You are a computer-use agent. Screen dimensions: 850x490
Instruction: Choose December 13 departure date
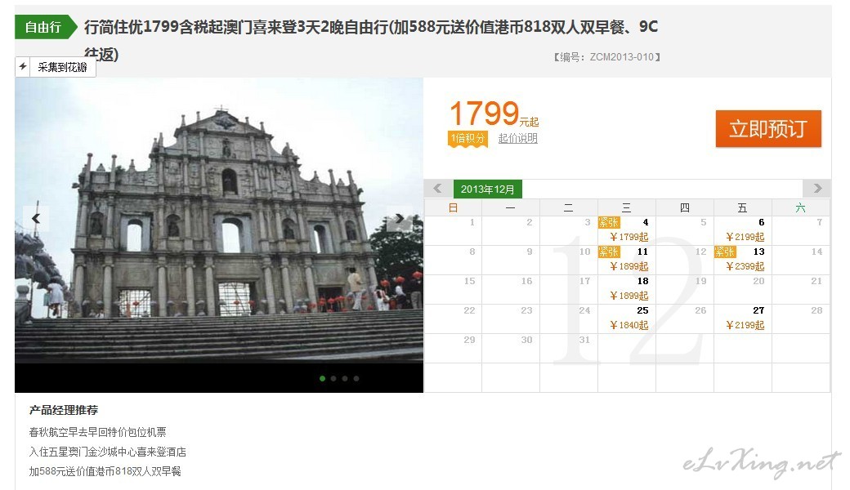click(743, 260)
